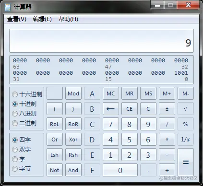Minimize the calculator window

[x=157, y=5]
